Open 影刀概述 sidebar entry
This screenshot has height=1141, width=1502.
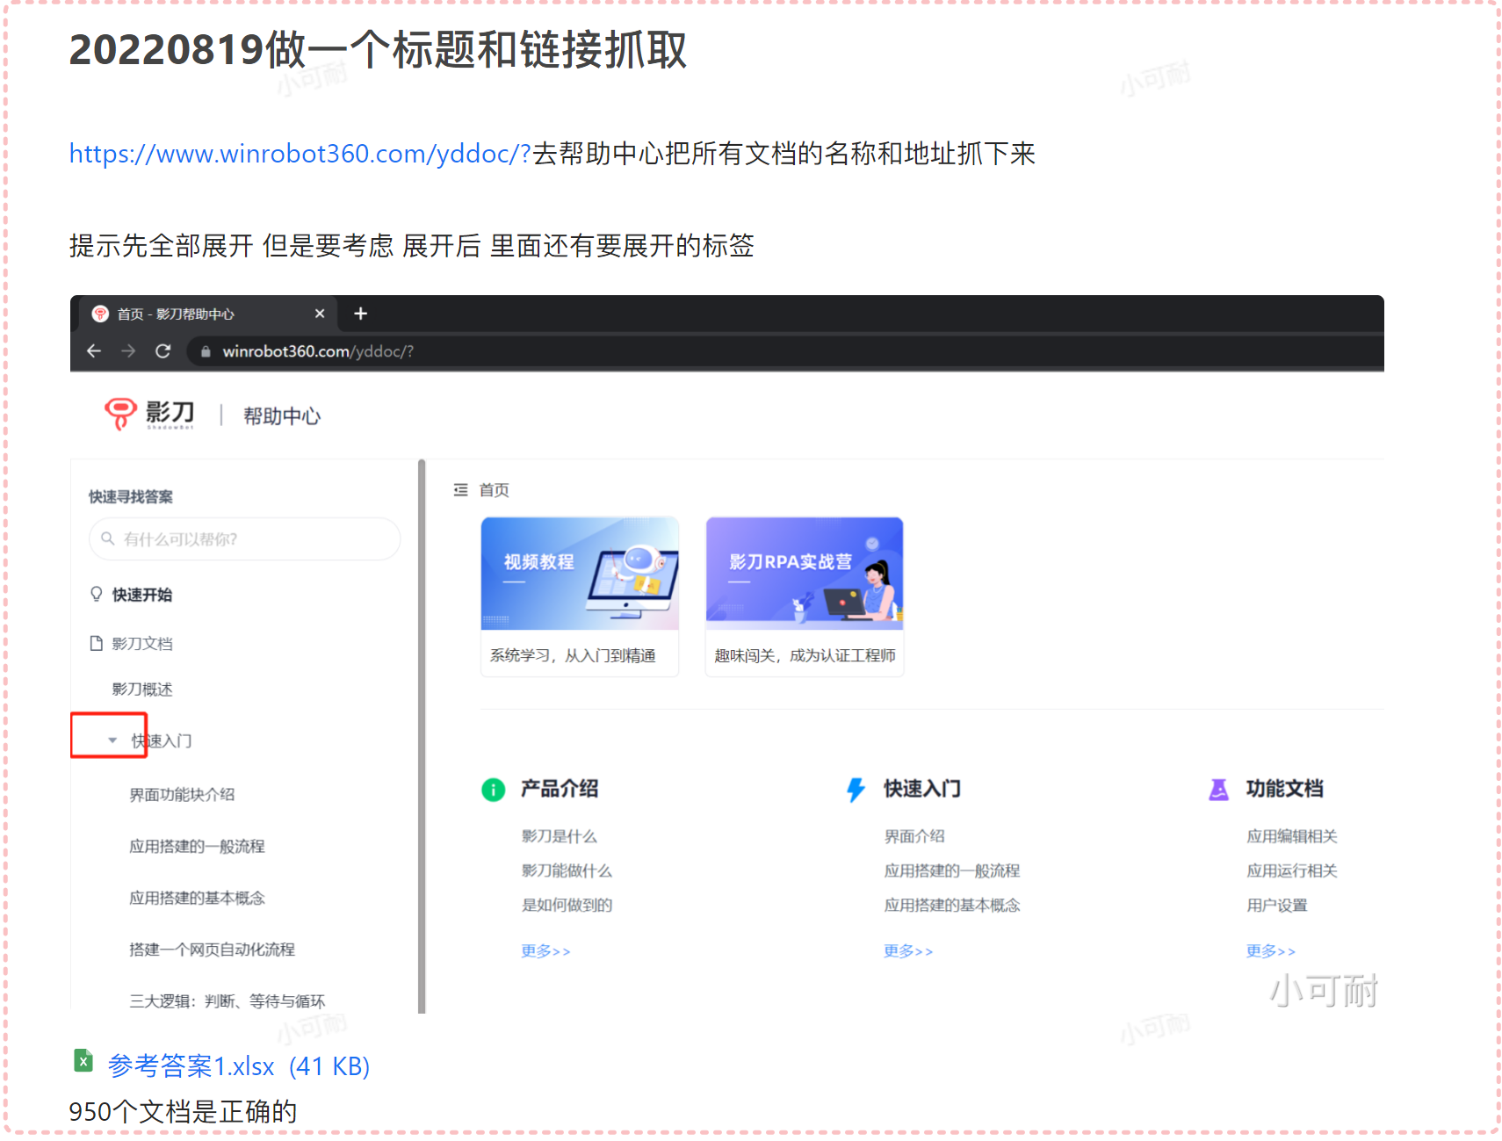point(142,690)
